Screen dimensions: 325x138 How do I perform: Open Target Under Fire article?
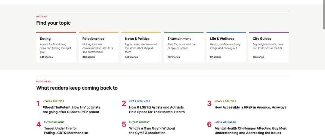[x=66, y=130]
